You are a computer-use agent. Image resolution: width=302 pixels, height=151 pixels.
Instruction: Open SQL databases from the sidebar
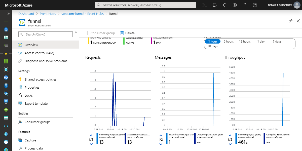tap(6, 86)
